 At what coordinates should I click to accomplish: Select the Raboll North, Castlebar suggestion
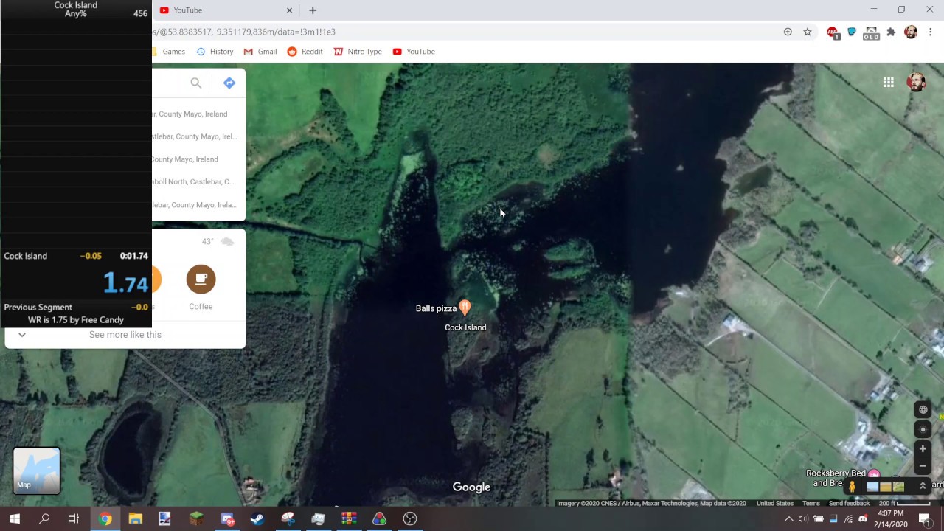(x=192, y=181)
